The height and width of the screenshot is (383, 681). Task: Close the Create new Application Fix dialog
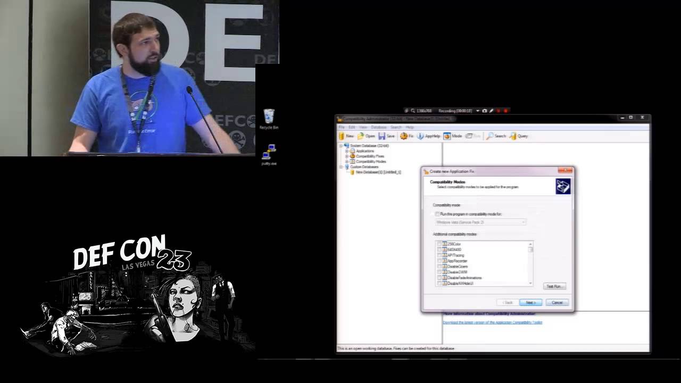(x=565, y=171)
